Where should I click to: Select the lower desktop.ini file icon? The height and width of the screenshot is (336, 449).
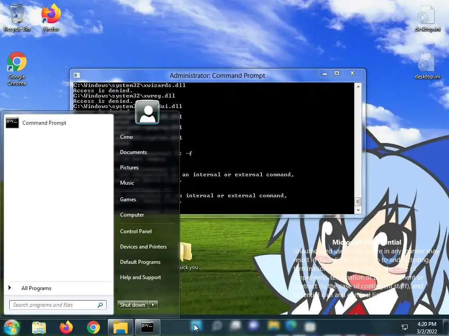pyautogui.click(x=427, y=66)
